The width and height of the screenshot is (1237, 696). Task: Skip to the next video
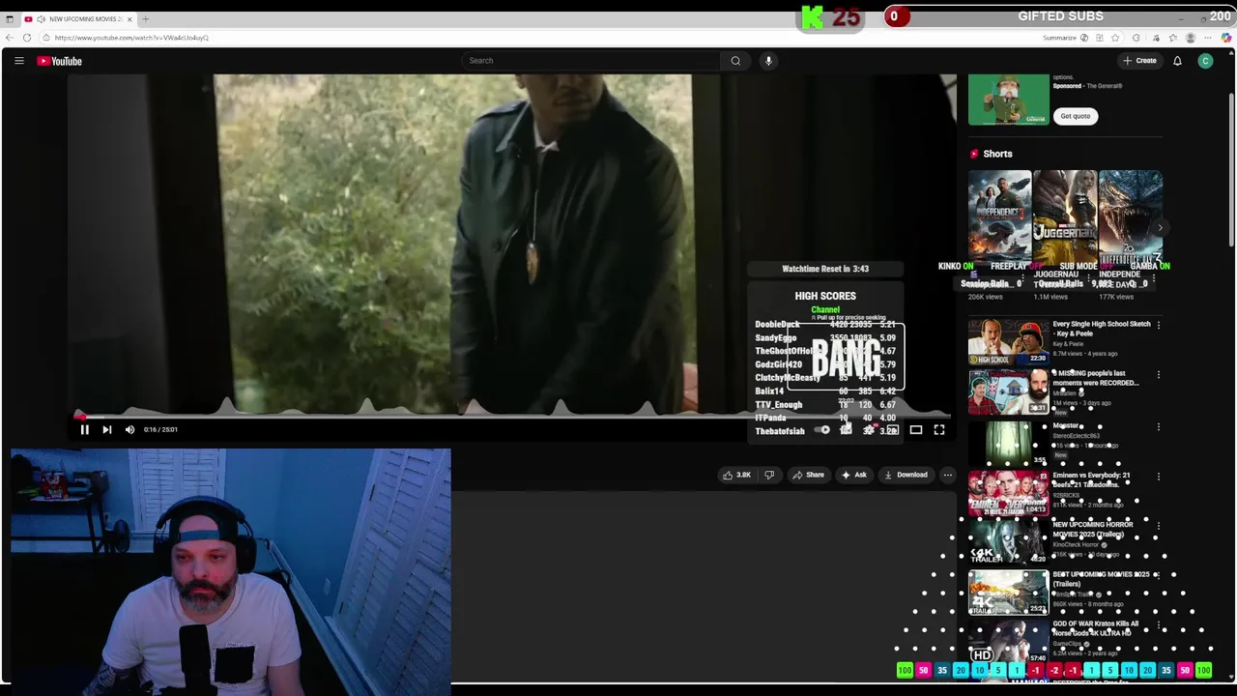[107, 429]
